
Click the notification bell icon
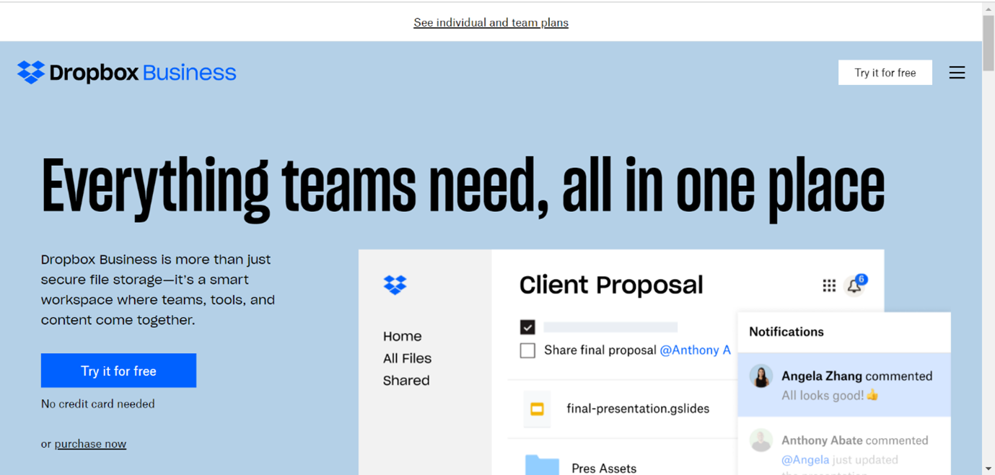pyautogui.click(x=854, y=287)
